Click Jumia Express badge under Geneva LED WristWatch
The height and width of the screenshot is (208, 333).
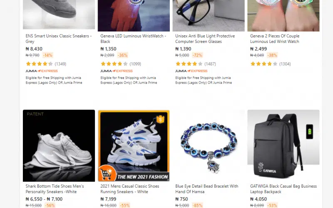point(117,71)
